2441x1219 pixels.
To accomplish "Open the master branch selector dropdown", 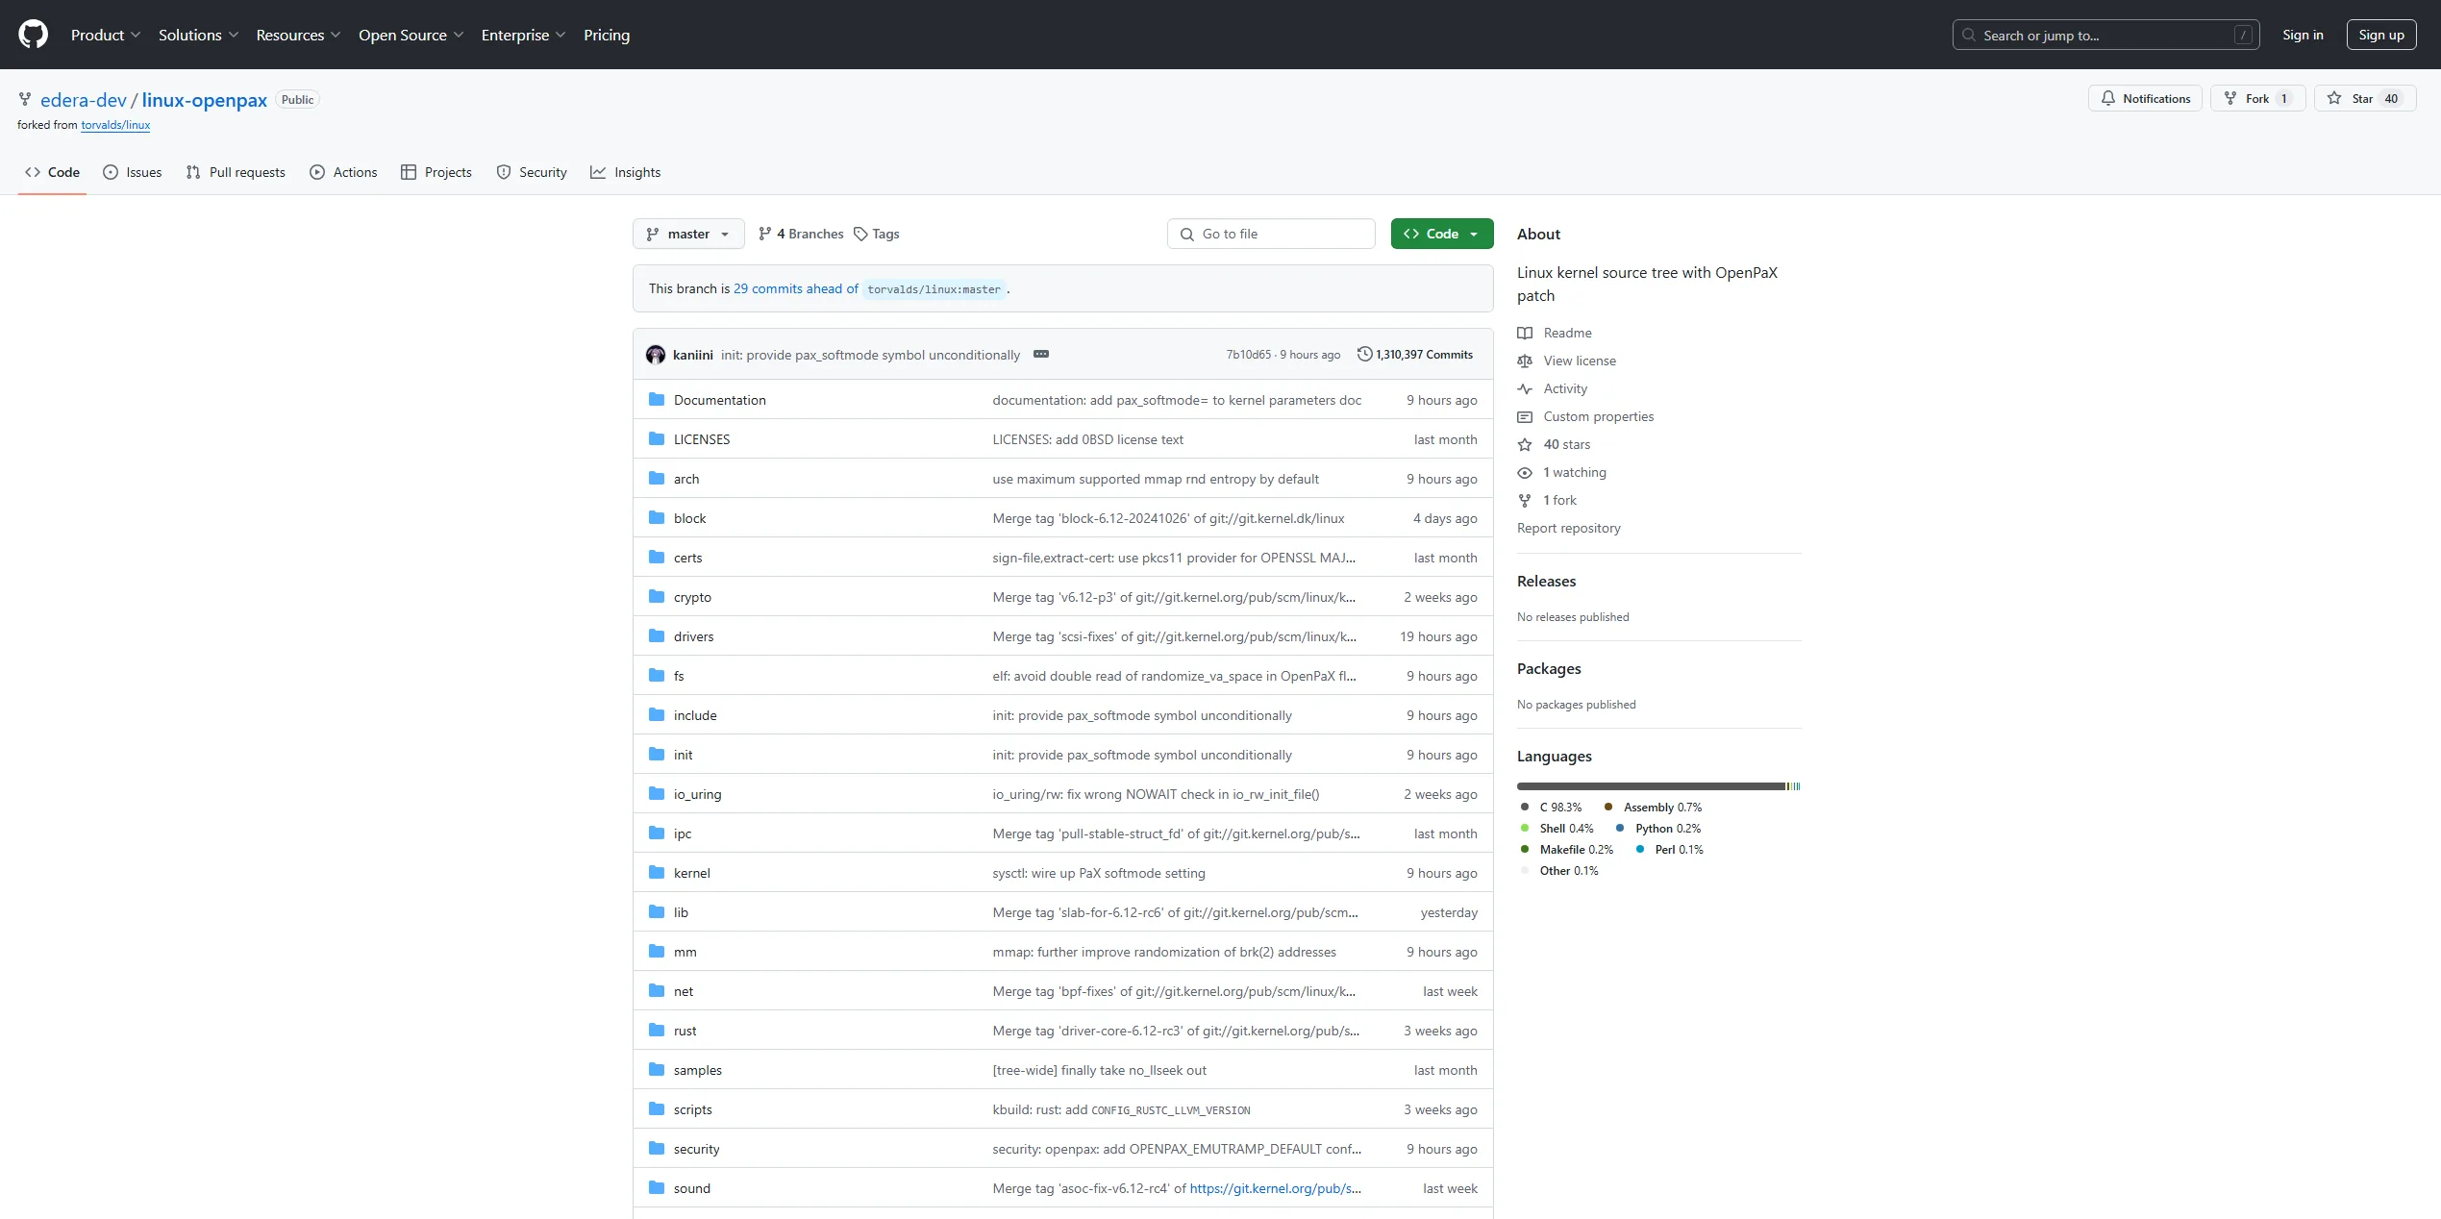I will pos(687,234).
